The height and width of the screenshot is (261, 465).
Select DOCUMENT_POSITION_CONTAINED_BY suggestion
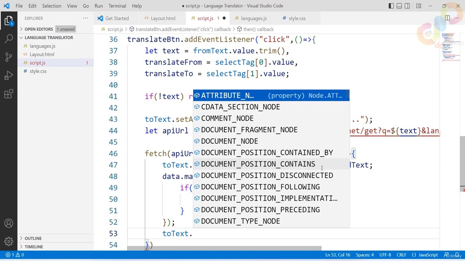271,153
